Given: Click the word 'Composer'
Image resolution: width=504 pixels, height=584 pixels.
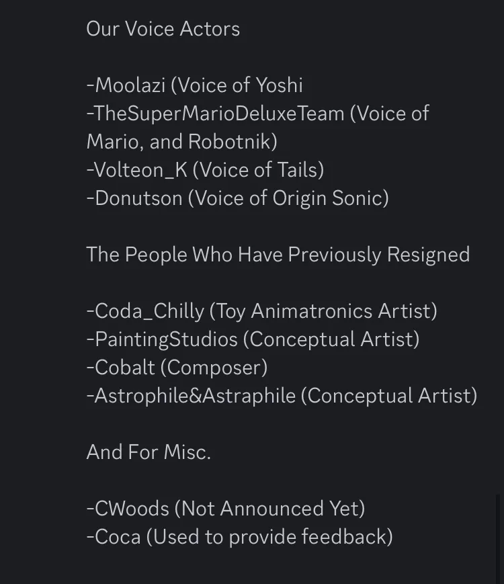Looking at the screenshot, I should (214, 368).
